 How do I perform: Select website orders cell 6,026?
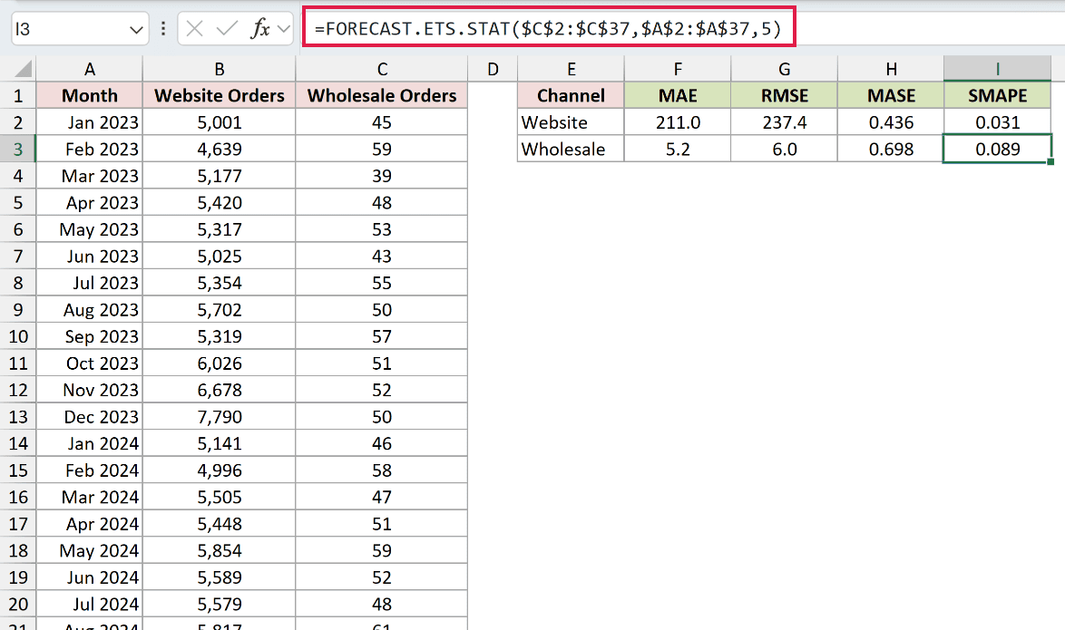[x=220, y=363]
